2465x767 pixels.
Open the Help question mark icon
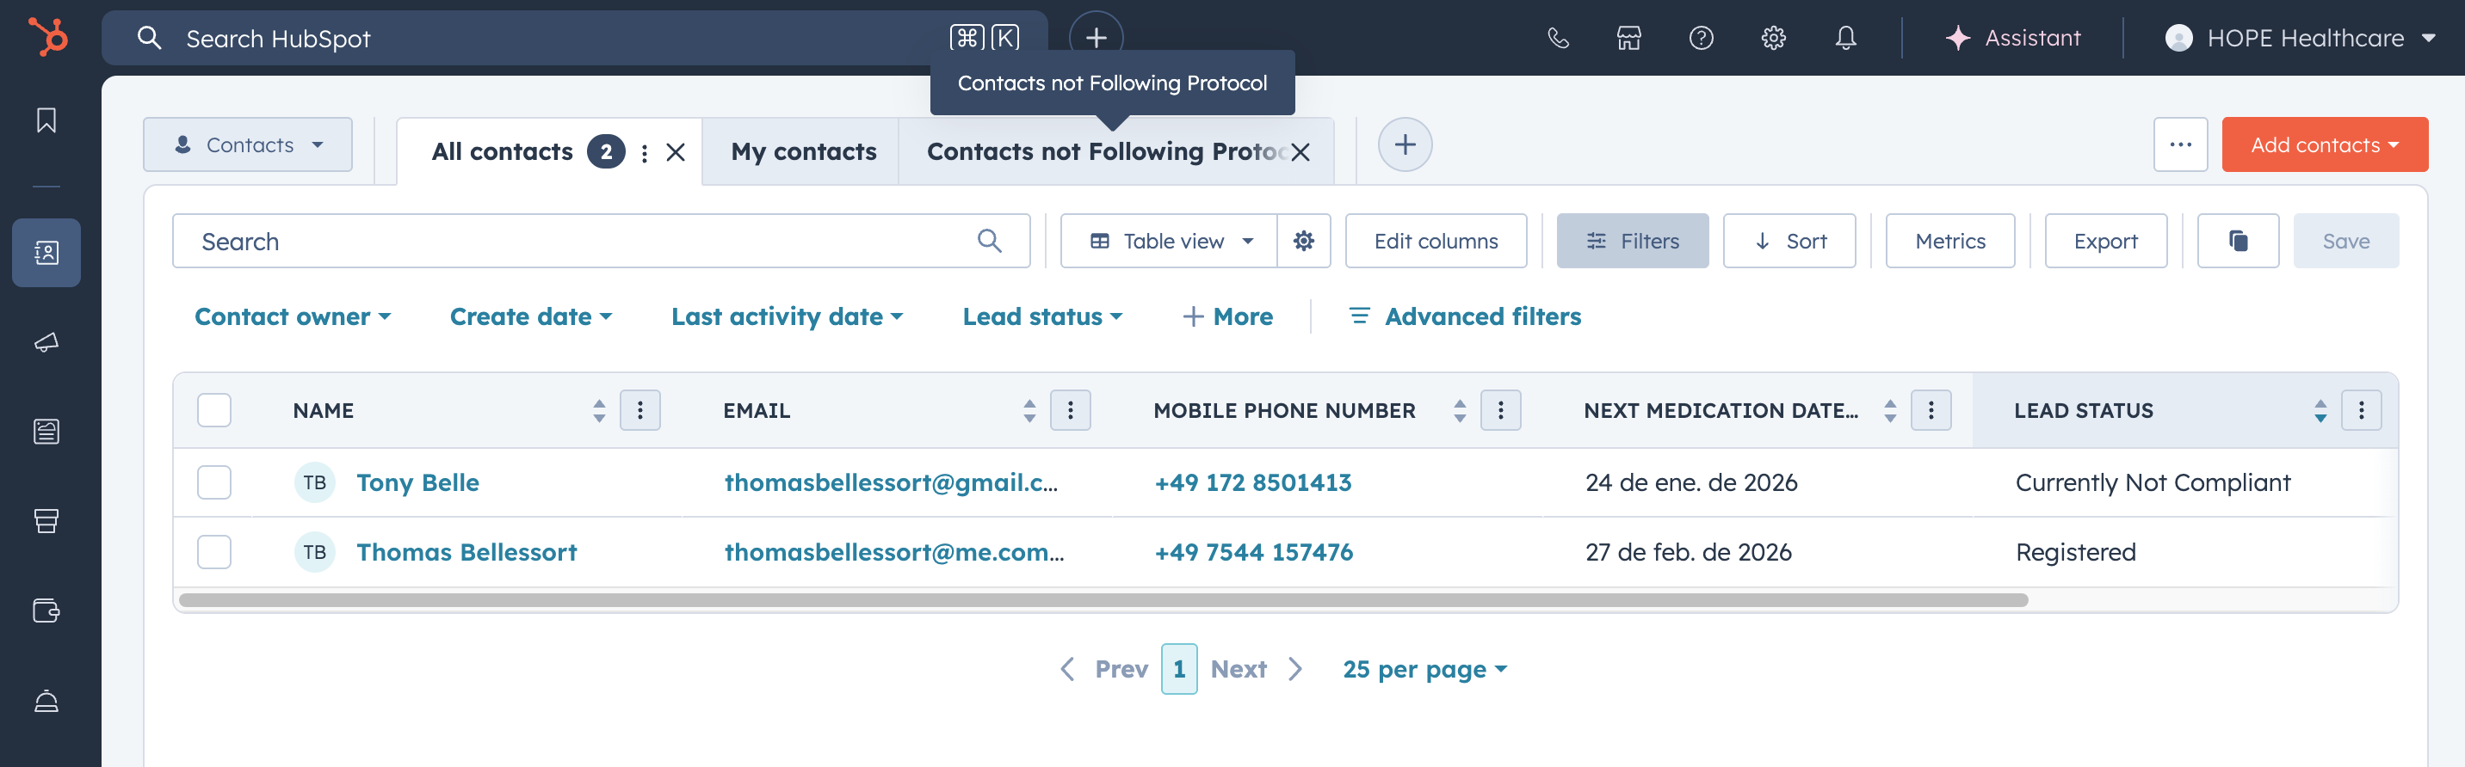[x=1701, y=38]
